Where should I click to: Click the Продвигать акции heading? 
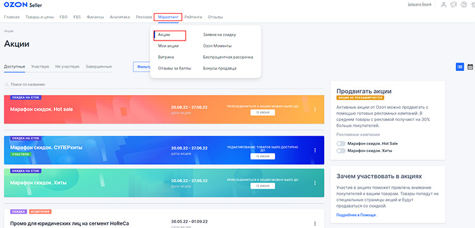(364, 91)
